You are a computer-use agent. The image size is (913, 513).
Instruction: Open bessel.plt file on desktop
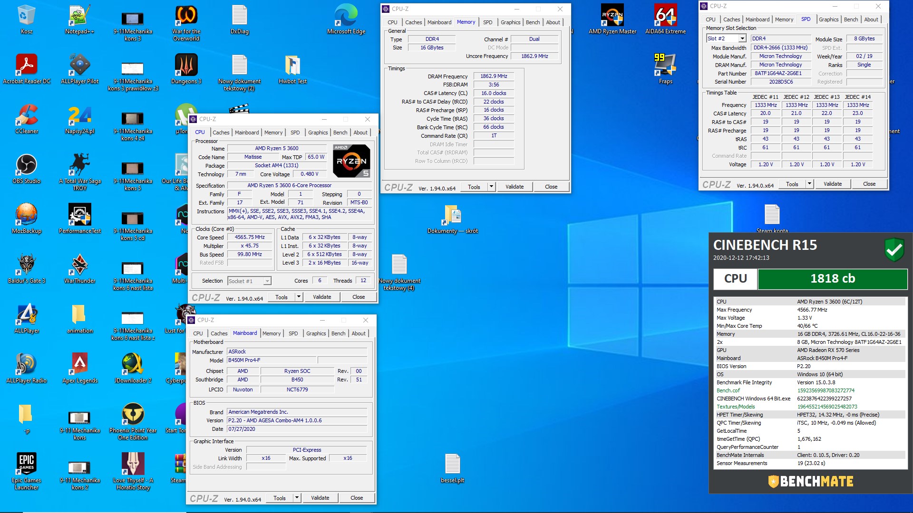click(x=452, y=468)
